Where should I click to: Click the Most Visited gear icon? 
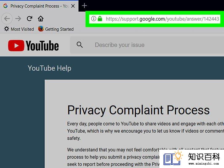click(x=6, y=29)
